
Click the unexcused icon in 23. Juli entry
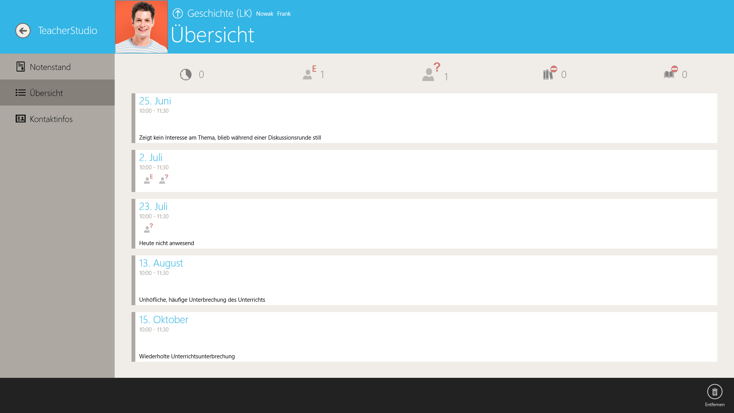point(148,228)
